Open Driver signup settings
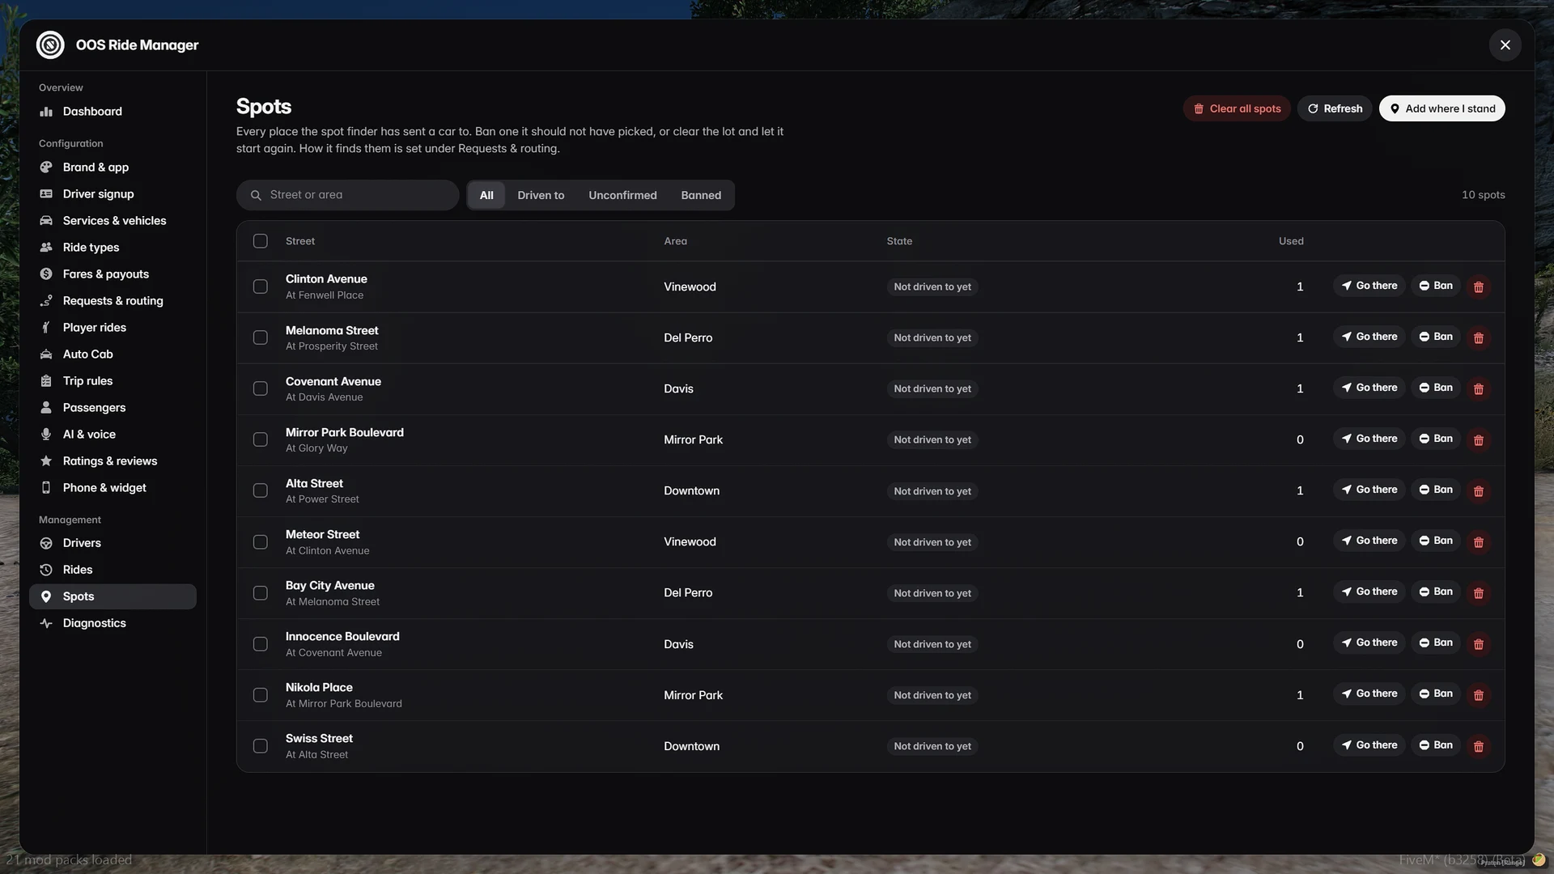The image size is (1554, 874). 113,194
